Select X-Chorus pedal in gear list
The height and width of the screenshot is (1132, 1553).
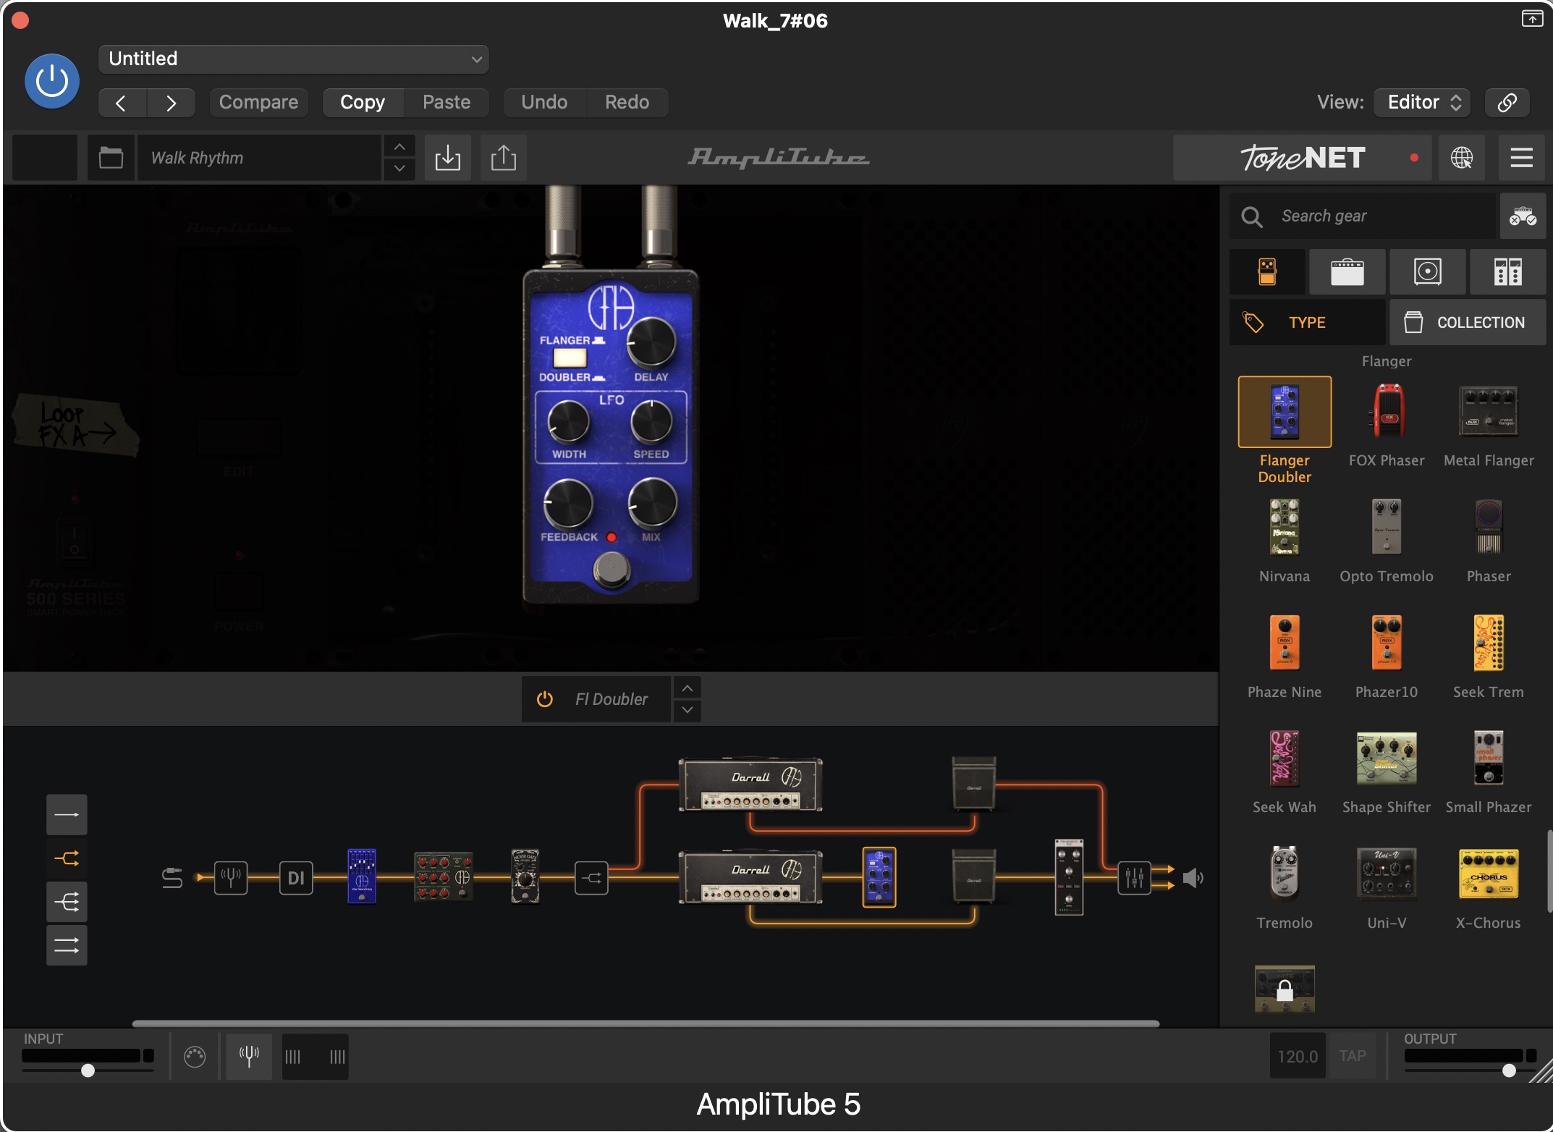1488,874
